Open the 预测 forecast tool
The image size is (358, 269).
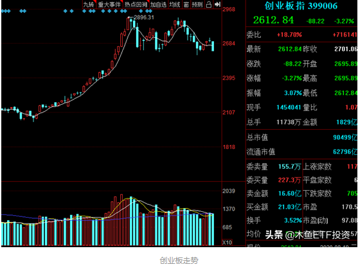click(x=197, y=4)
